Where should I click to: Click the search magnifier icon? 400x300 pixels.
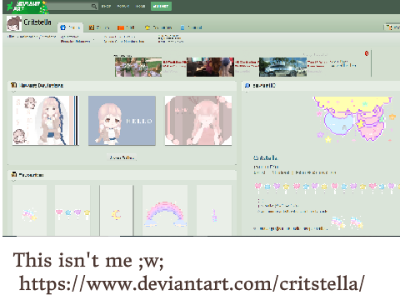(x=94, y=6)
